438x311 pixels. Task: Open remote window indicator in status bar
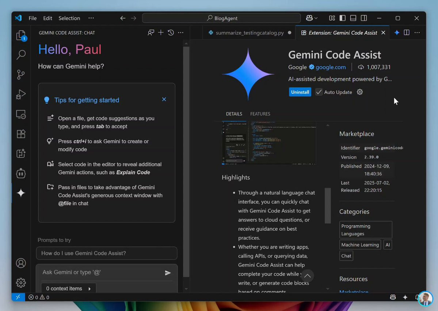tap(18, 297)
